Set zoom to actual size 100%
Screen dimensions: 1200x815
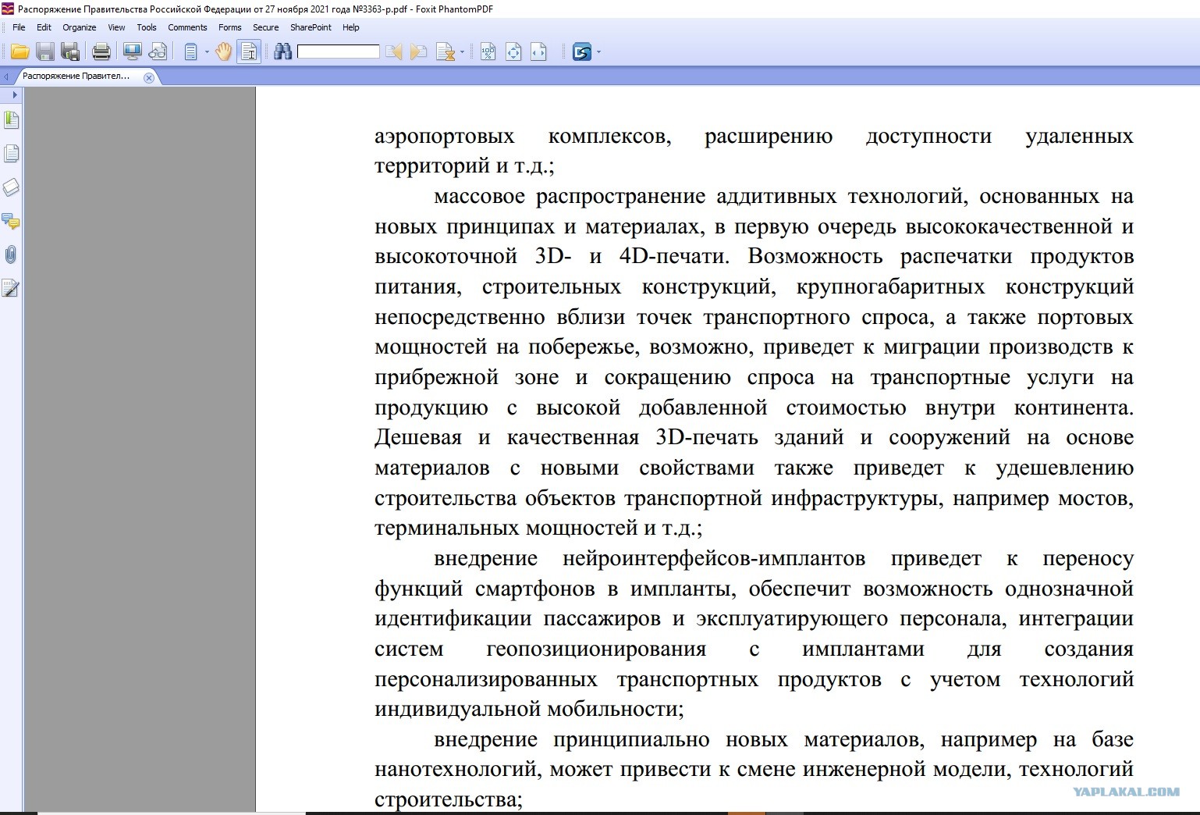pos(488,52)
